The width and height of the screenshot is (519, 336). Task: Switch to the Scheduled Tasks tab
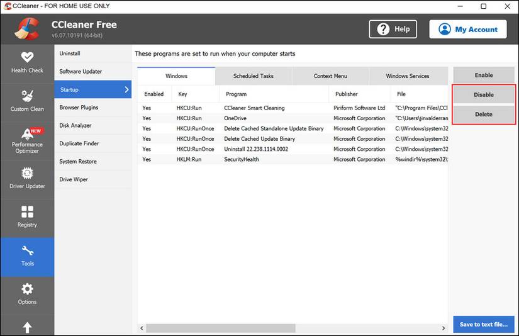pyautogui.click(x=253, y=76)
